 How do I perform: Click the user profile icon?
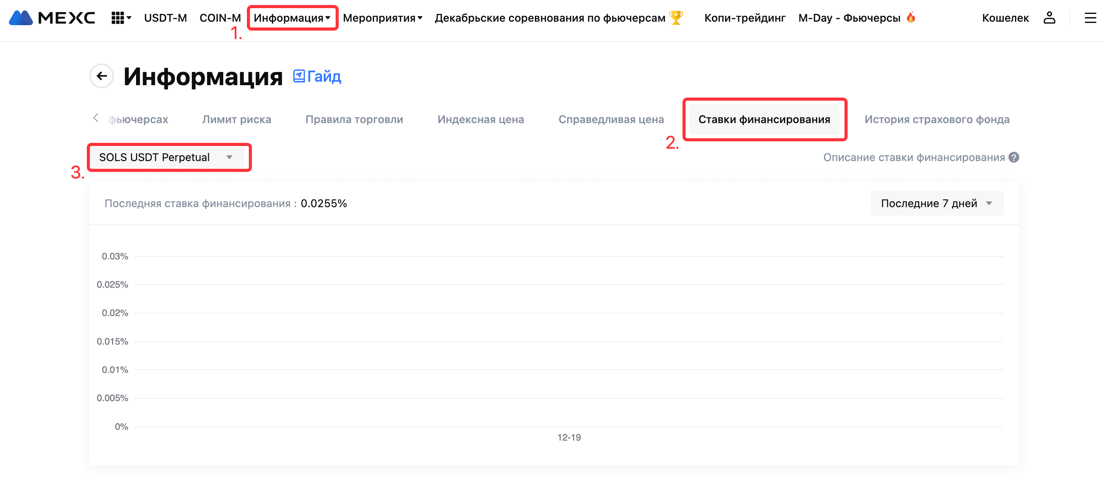pos(1049,17)
